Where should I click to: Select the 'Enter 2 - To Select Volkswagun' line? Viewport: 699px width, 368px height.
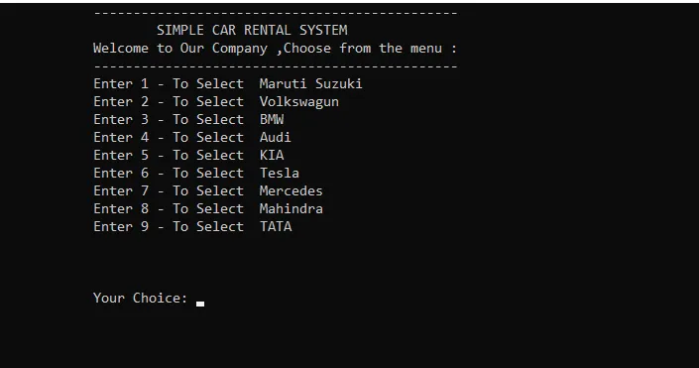click(216, 102)
